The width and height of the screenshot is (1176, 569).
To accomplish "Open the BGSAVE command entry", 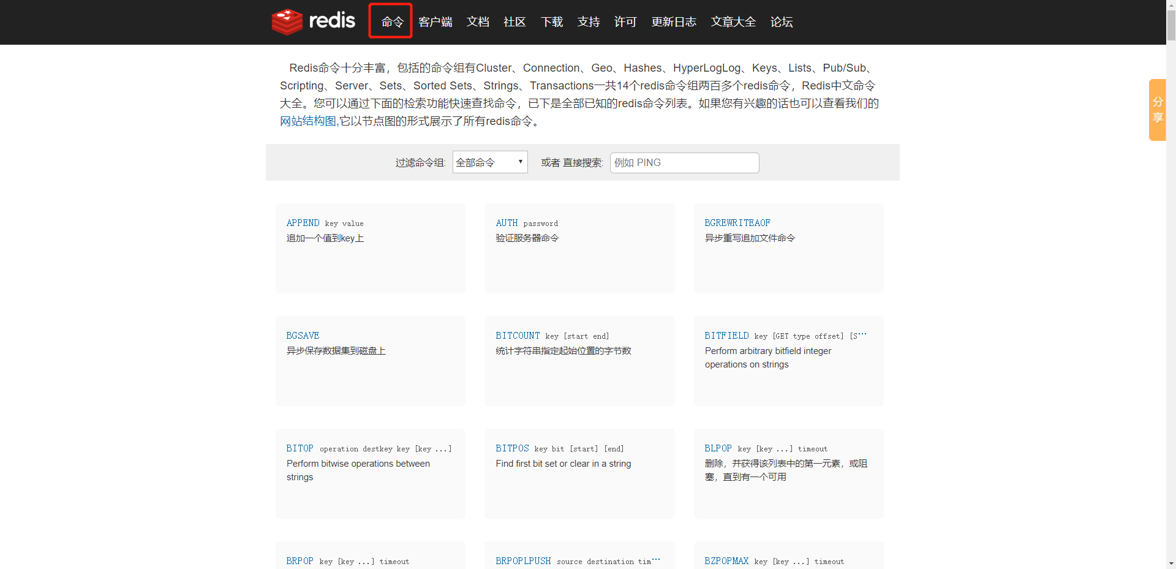I will pyautogui.click(x=303, y=336).
